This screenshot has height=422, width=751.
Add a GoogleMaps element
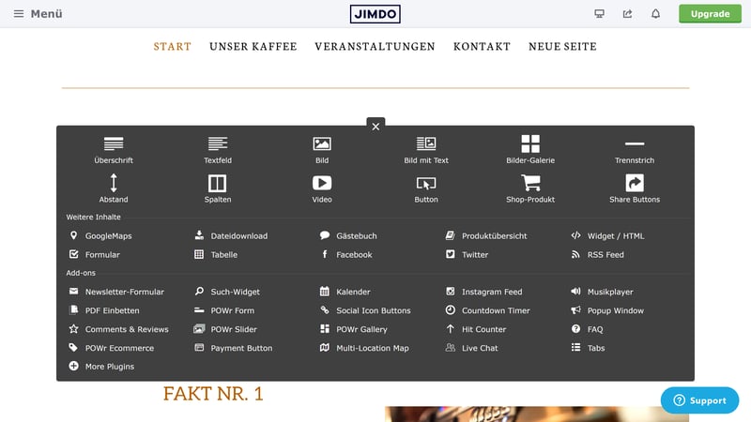click(108, 236)
